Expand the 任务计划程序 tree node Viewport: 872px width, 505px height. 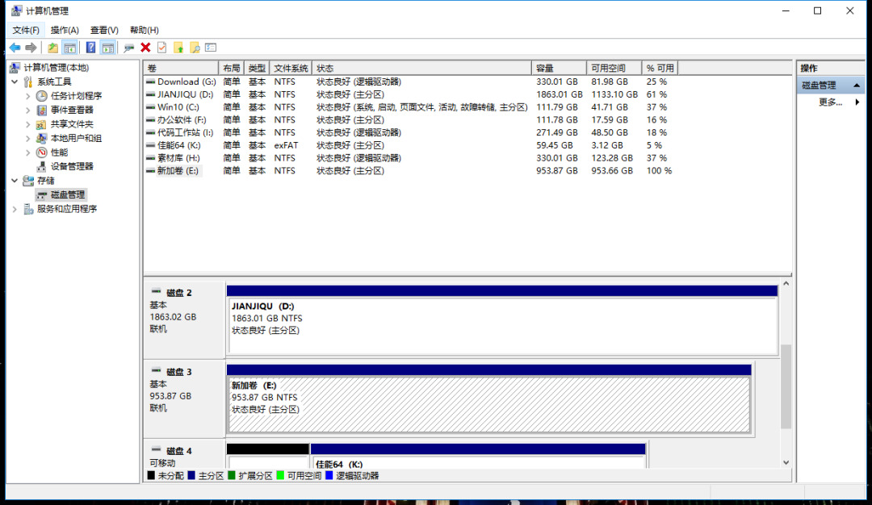click(x=28, y=96)
